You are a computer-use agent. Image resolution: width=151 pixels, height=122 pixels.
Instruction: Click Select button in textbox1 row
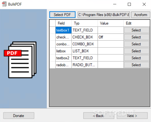137,30
